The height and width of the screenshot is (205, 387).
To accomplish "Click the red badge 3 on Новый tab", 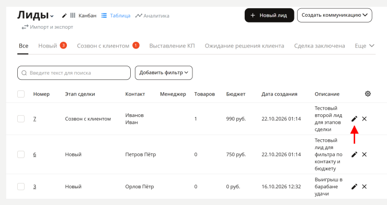I will point(63,45).
